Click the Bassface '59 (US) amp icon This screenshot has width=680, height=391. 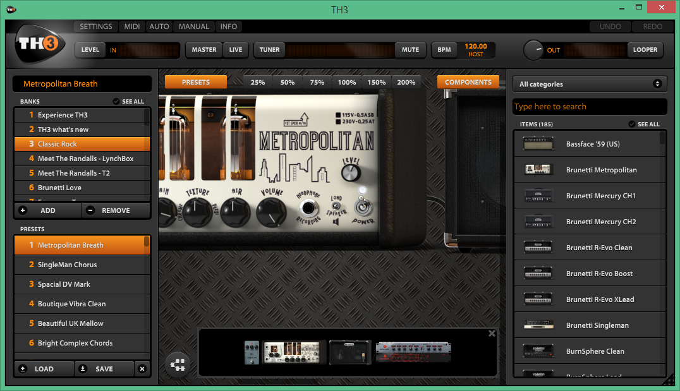click(x=538, y=143)
